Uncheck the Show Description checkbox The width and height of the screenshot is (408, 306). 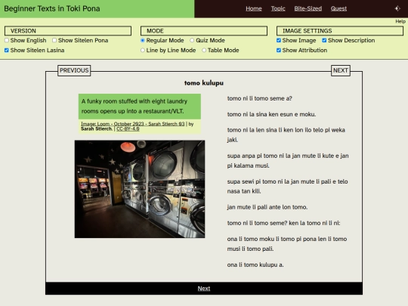324,40
